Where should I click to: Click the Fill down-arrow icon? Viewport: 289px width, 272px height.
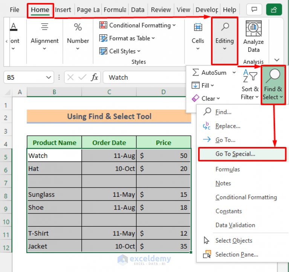(196, 85)
